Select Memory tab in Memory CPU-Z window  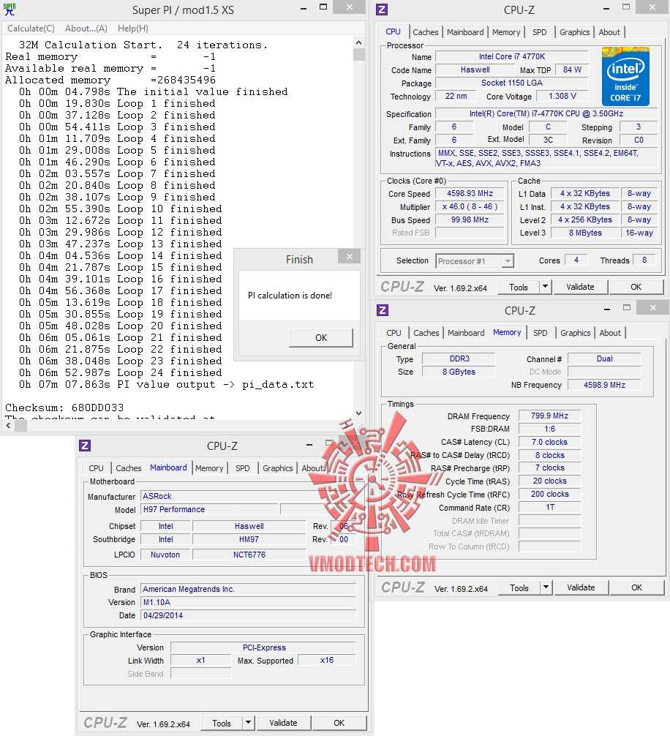pyautogui.click(x=507, y=332)
